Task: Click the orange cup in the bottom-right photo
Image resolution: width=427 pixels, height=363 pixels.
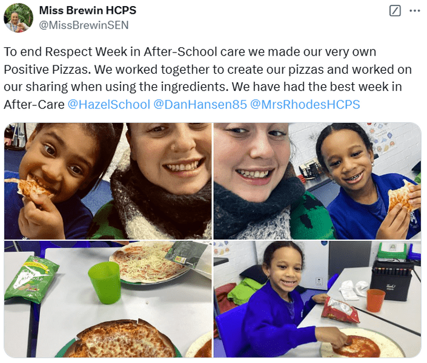Action: pos(376,301)
